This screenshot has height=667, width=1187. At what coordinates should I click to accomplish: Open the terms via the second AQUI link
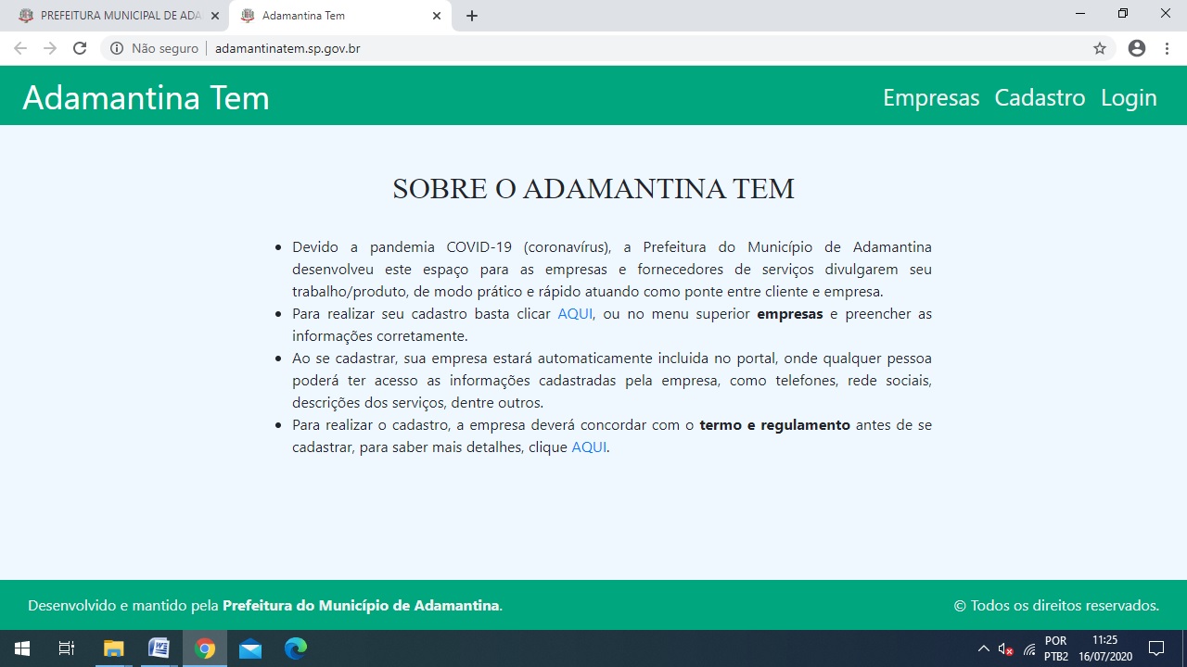tap(588, 447)
